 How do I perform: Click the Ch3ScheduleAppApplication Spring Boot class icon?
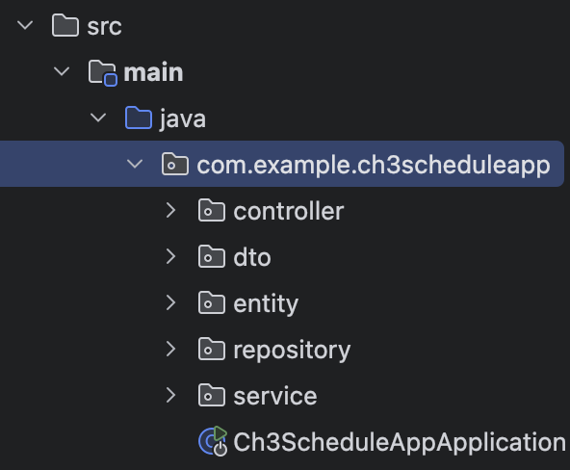213,441
